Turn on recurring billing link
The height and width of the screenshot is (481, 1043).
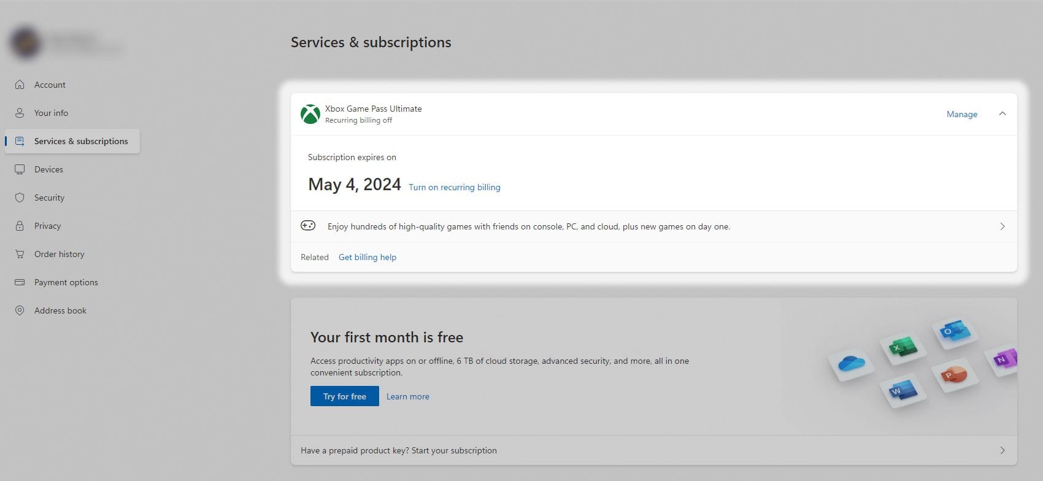[455, 187]
